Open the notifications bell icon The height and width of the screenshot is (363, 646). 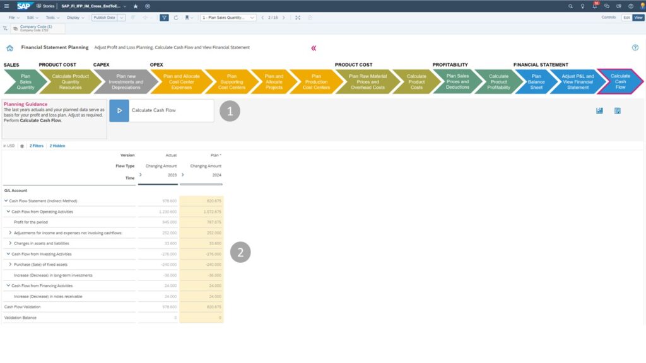click(x=594, y=6)
